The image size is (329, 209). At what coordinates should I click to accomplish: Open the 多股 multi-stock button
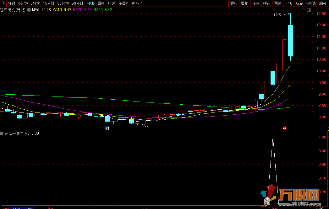(255, 3)
